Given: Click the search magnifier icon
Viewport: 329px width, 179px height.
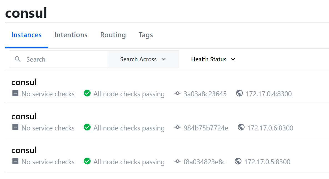Looking at the screenshot, I should 17,59.
